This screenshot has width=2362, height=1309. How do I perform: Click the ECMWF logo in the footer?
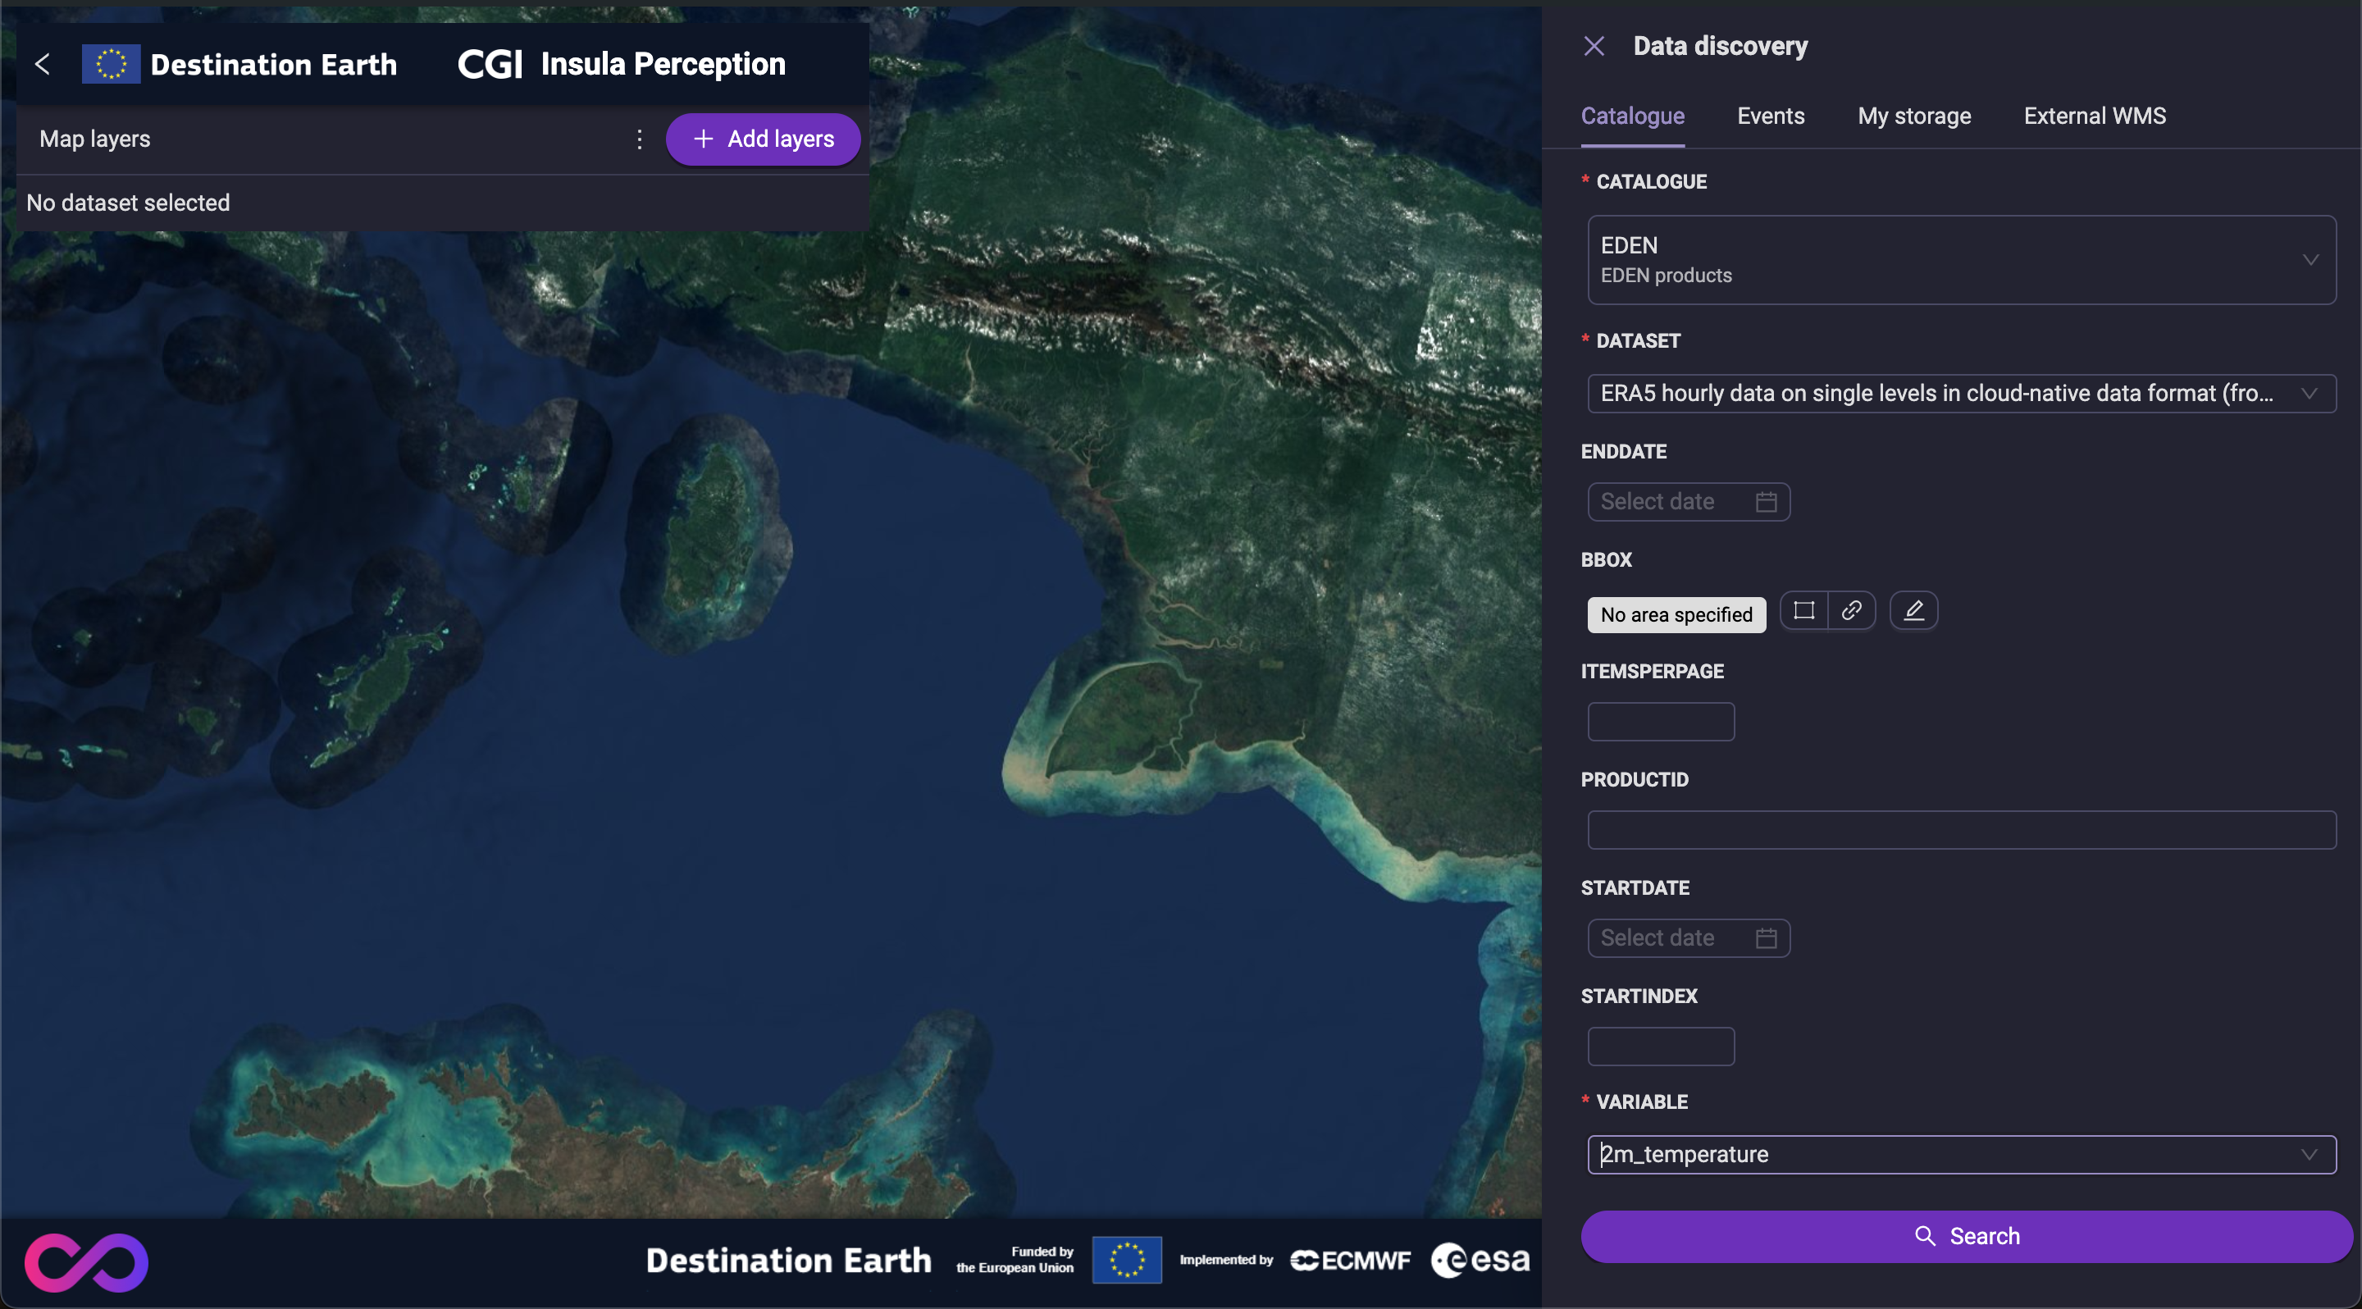pos(1351,1261)
